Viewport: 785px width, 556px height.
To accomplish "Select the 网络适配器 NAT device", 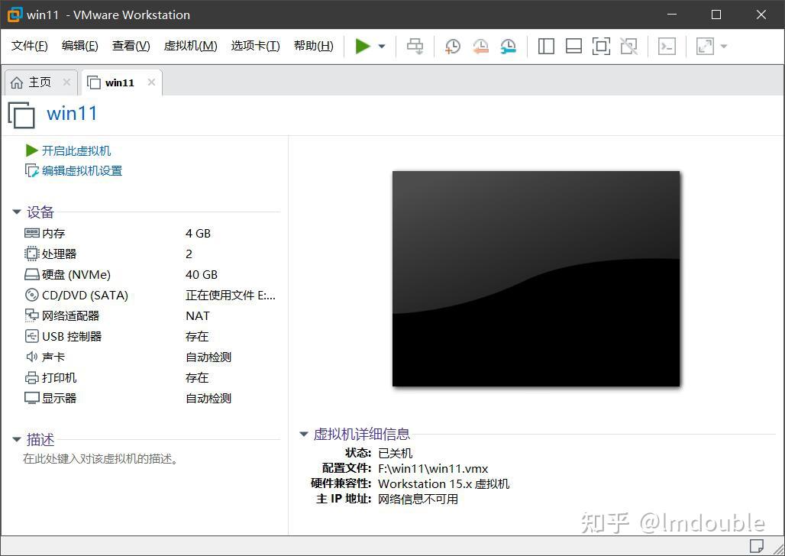I will coord(69,315).
